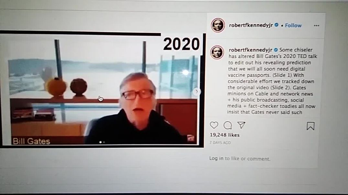Open the 7 DAYS AGO timestamp link
Viewport: 348px width, 195px height.
[220, 143]
